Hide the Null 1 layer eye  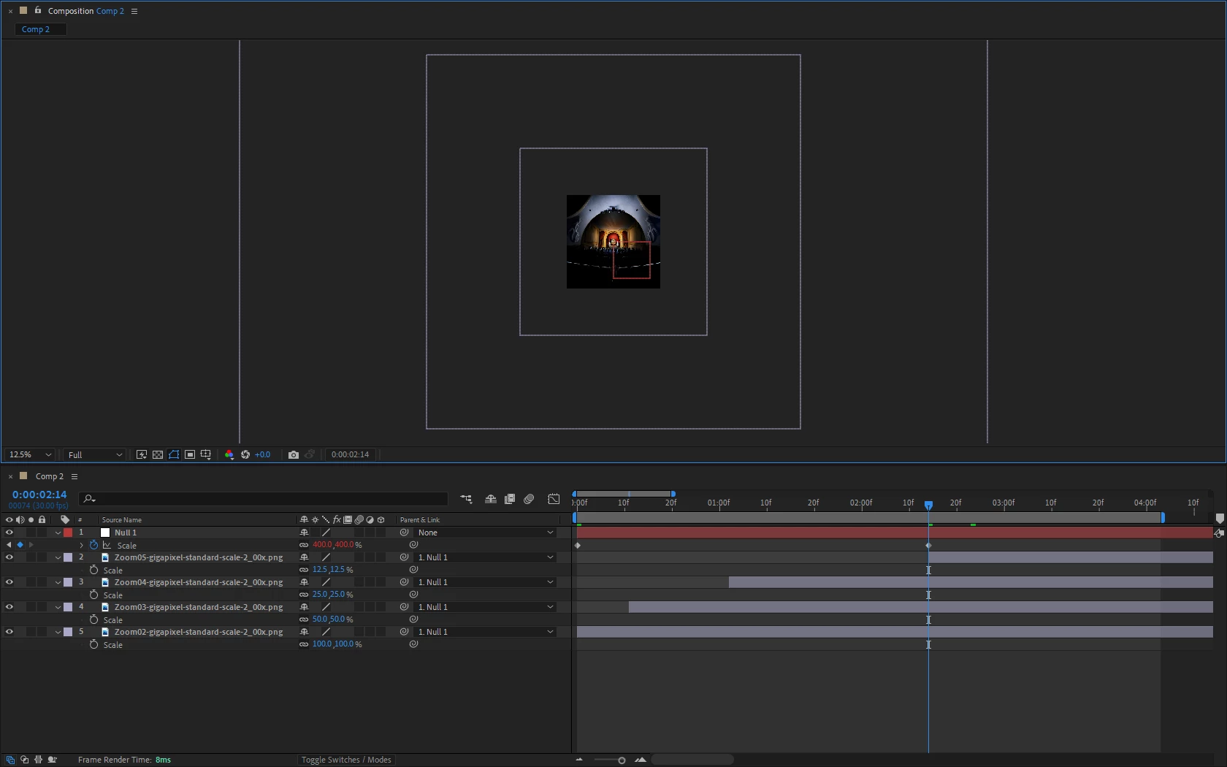pyautogui.click(x=9, y=533)
